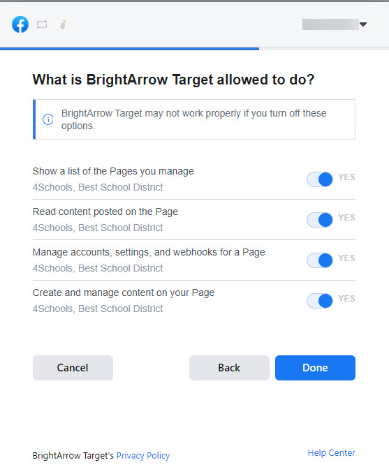This screenshot has width=389, height=467.
Task: Click the switch arrows icon beside Facebook logo
Action: 42,24
